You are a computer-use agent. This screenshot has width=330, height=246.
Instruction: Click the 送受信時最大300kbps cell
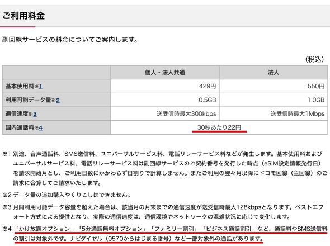[165, 114]
